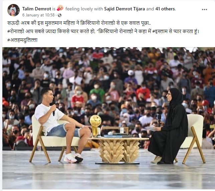Click the wooden coffee table in photo
215x191 pixels.
point(118,150)
